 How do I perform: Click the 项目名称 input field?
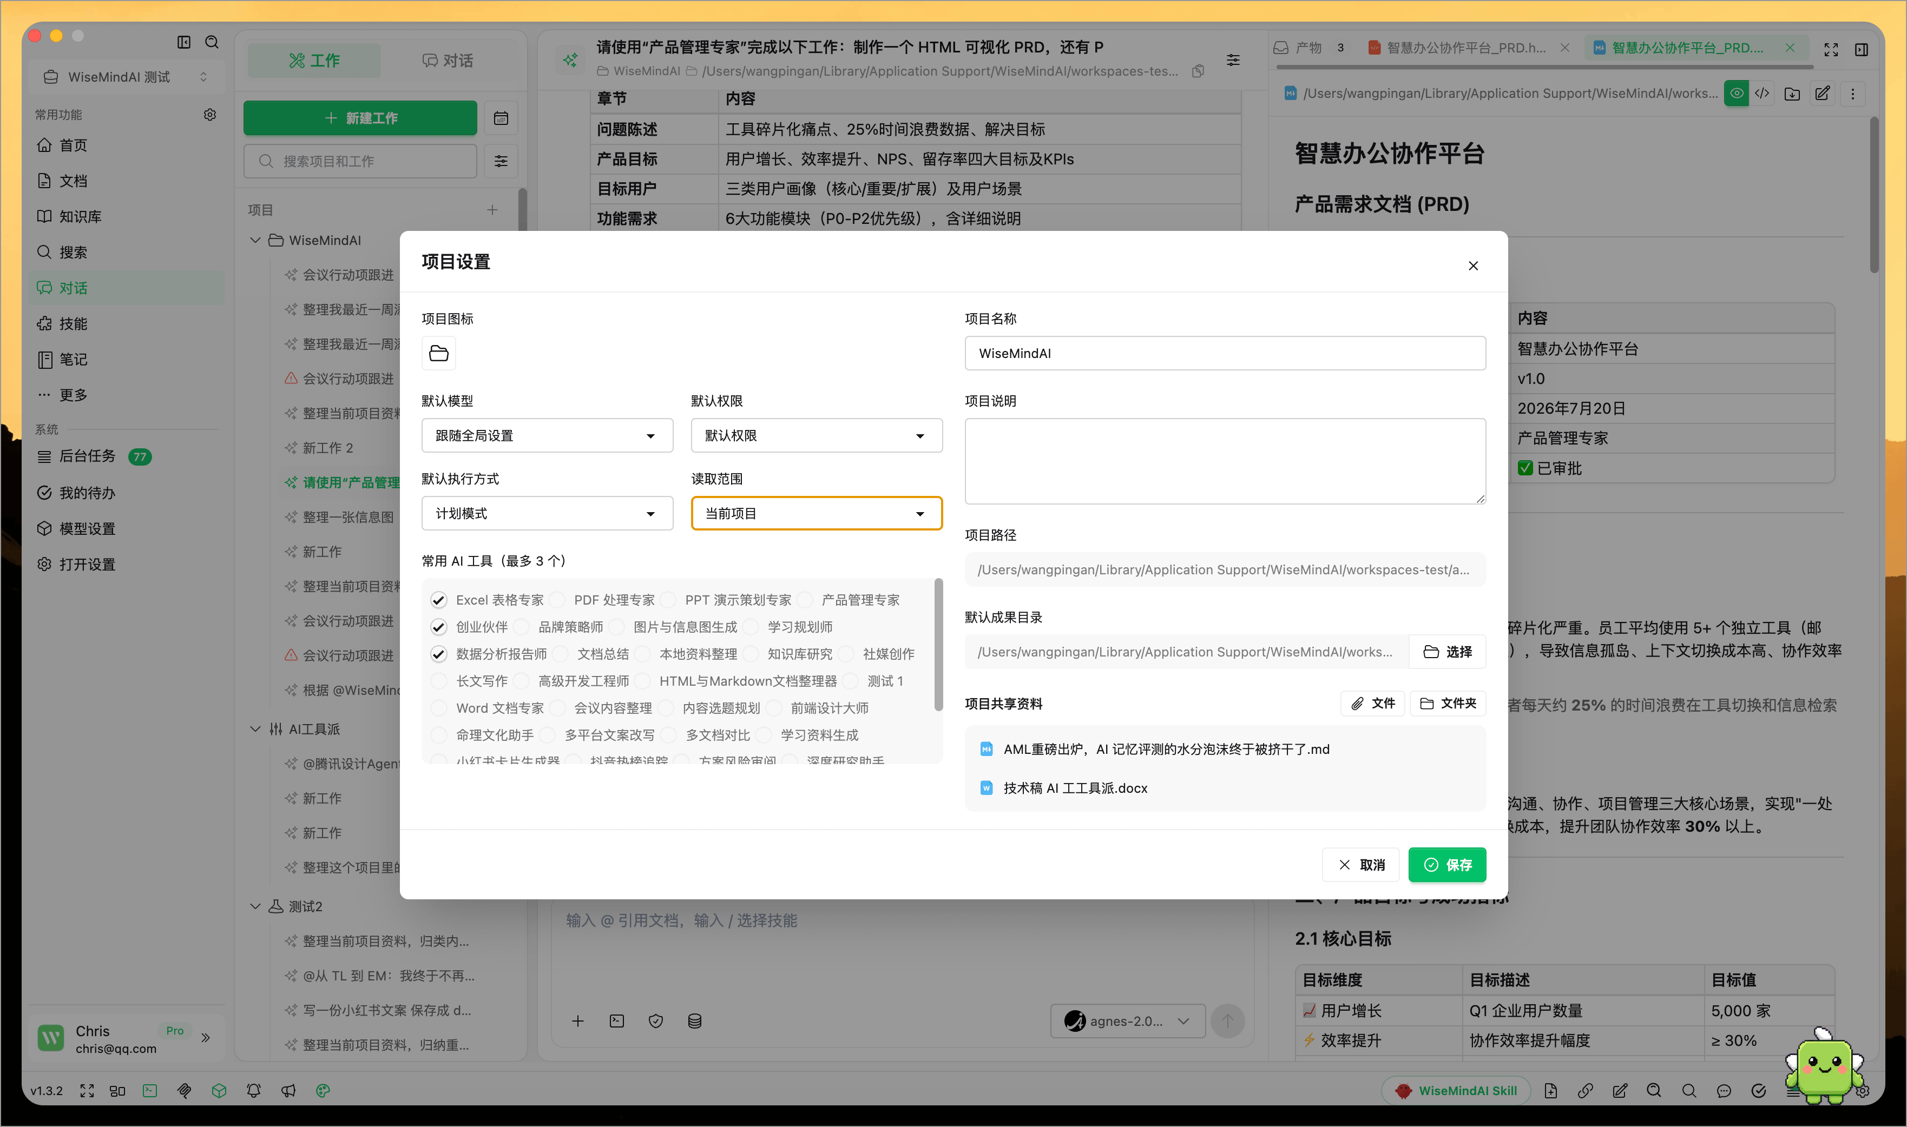click(1225, 353)
